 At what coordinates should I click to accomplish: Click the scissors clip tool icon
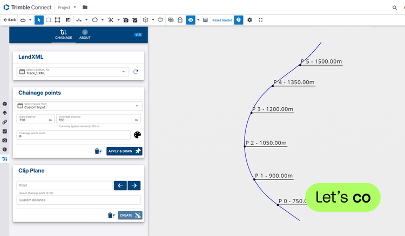coord(111,20)
